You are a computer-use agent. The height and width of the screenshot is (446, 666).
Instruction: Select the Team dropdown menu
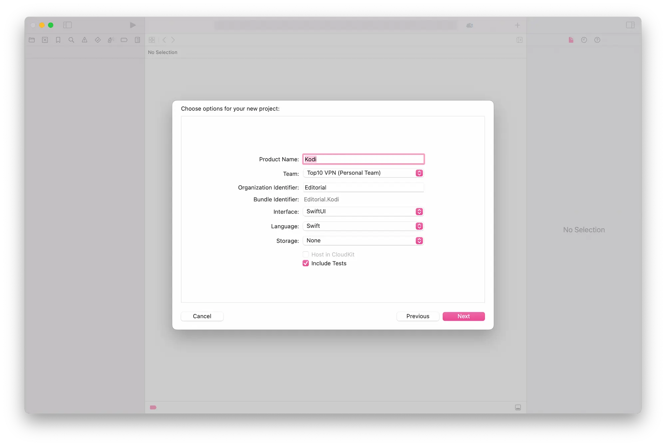pyautogui.click(x=364, y=172)
